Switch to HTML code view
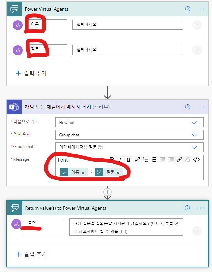 196,159
